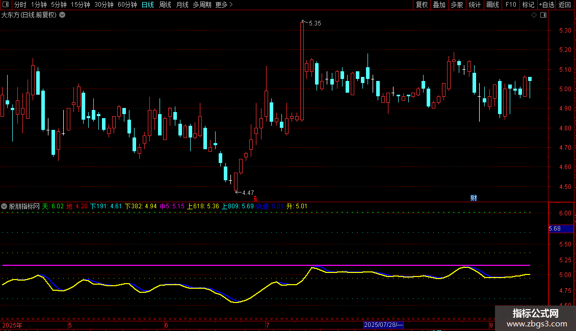Click the 叠加 overlay button
Screen dimensions: 576x331
pyautogui.click(x=439, y=5)
